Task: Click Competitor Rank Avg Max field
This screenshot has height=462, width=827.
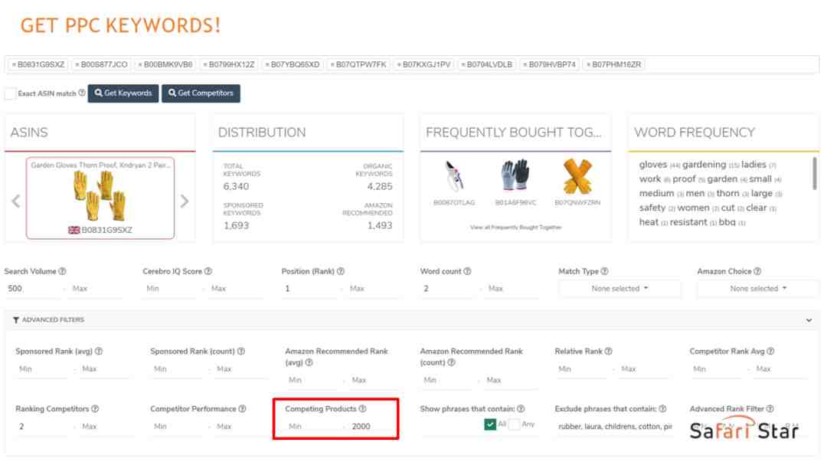Action: point(780,369)
